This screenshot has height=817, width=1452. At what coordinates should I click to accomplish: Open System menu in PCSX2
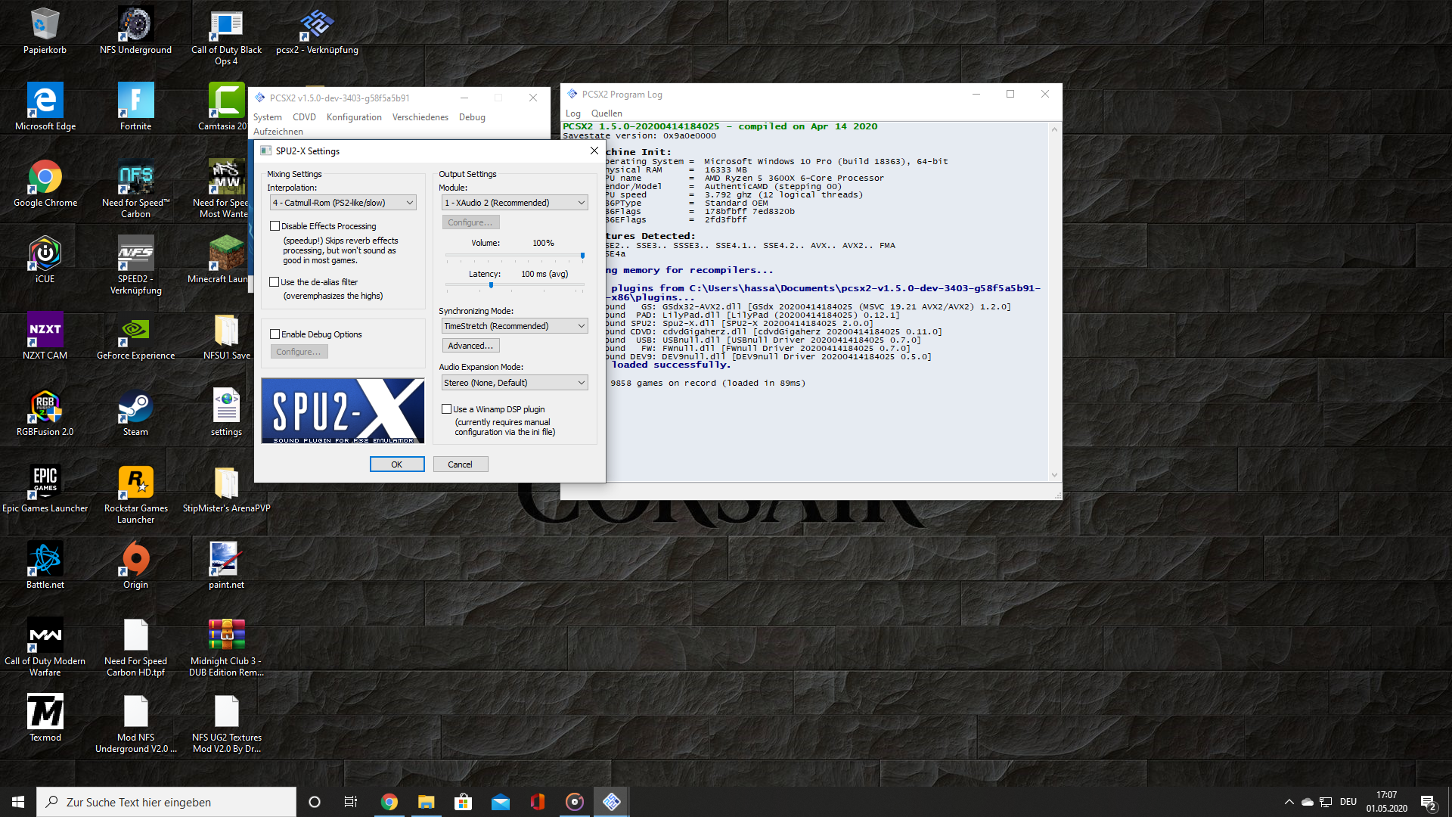[x=267, y=117]
